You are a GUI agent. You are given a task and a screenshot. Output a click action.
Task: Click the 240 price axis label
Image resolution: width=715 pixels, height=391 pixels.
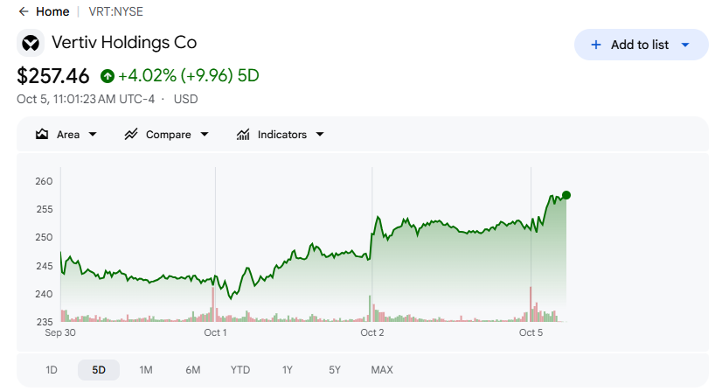[44, 294]
